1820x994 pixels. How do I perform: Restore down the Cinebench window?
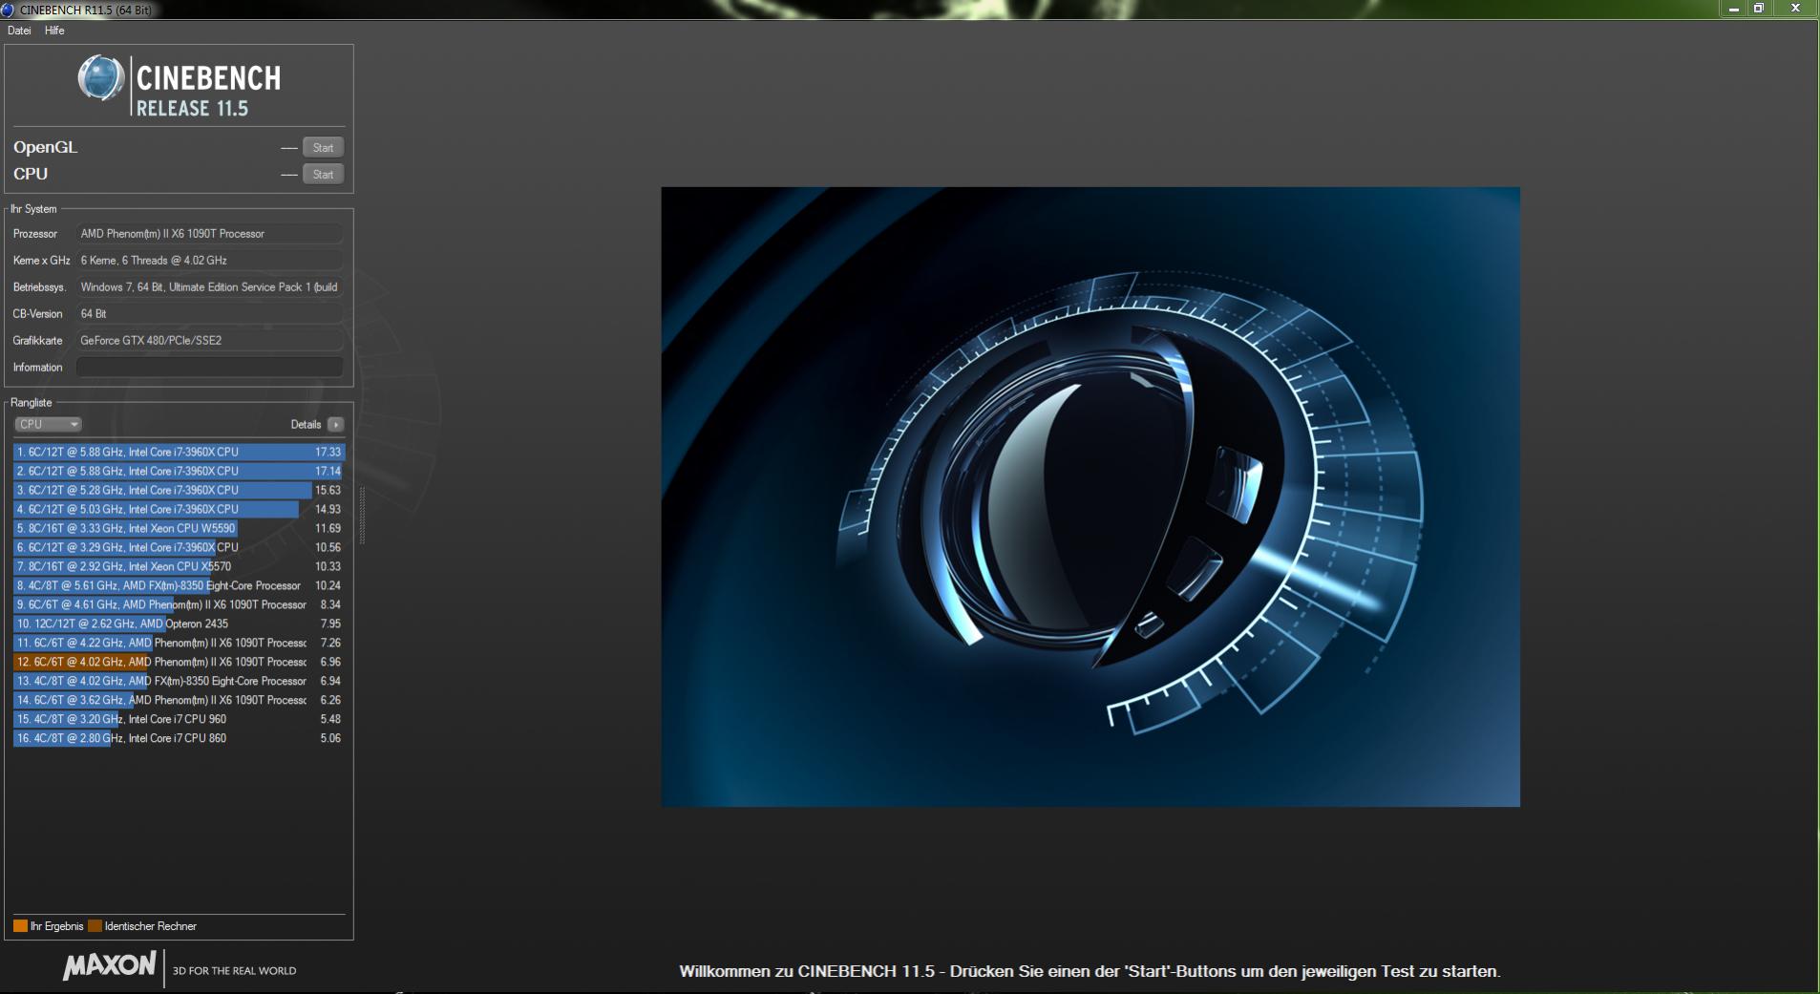[1759, 9]
